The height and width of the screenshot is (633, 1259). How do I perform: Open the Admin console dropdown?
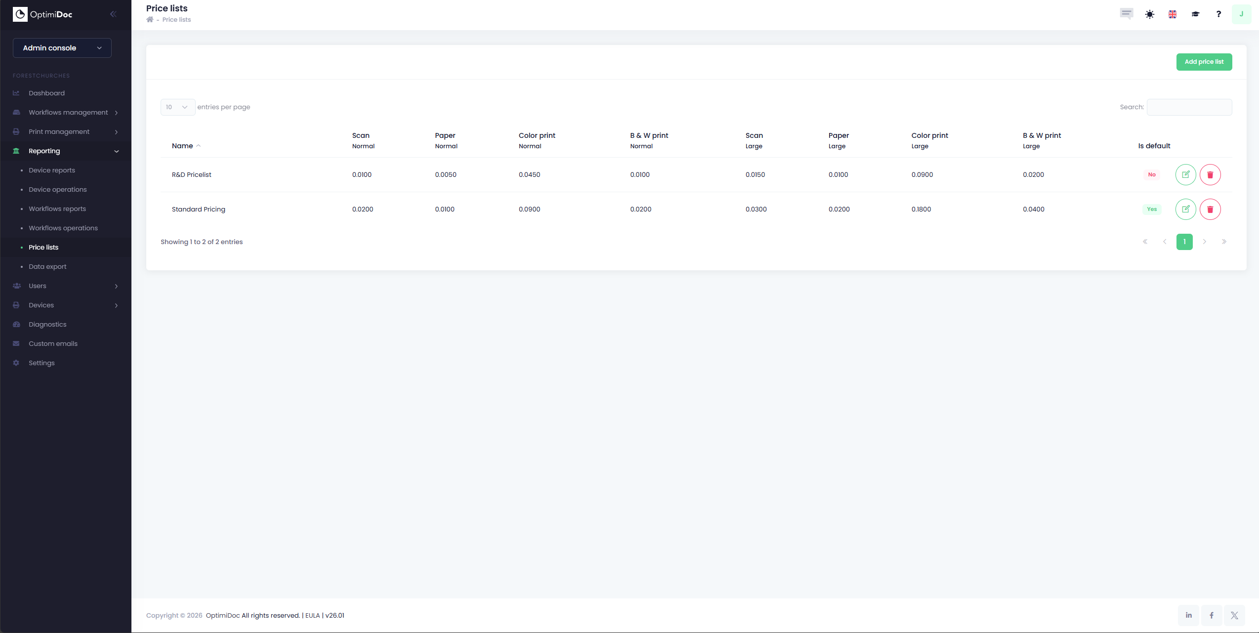click(62, 48)
